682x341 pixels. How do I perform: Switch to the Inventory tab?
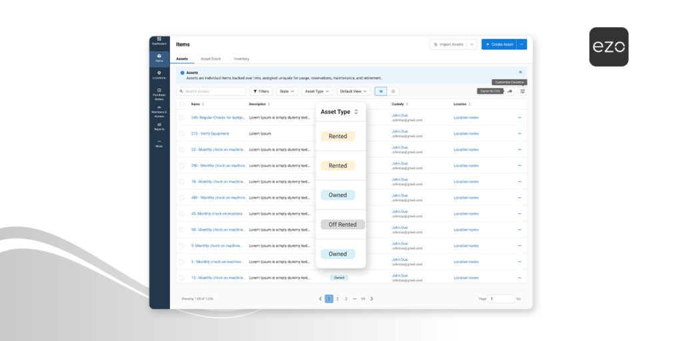tap(241, 59)
